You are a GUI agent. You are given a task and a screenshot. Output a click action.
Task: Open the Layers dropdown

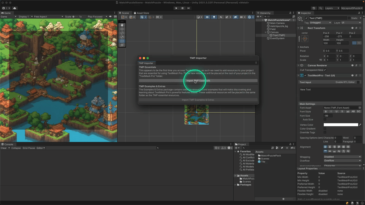332,8
